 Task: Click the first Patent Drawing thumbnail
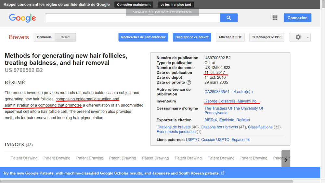(x=24, y=158)
